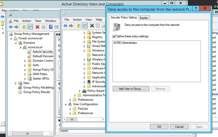Viewport: 218px width, 137px height.
Task: Click the Refresh icon in GPMC toolbar
Action: click(43, 27)
